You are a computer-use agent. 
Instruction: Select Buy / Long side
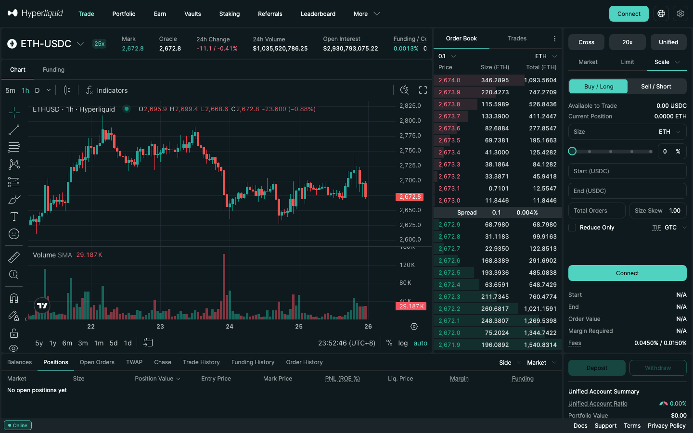[599, 87]
